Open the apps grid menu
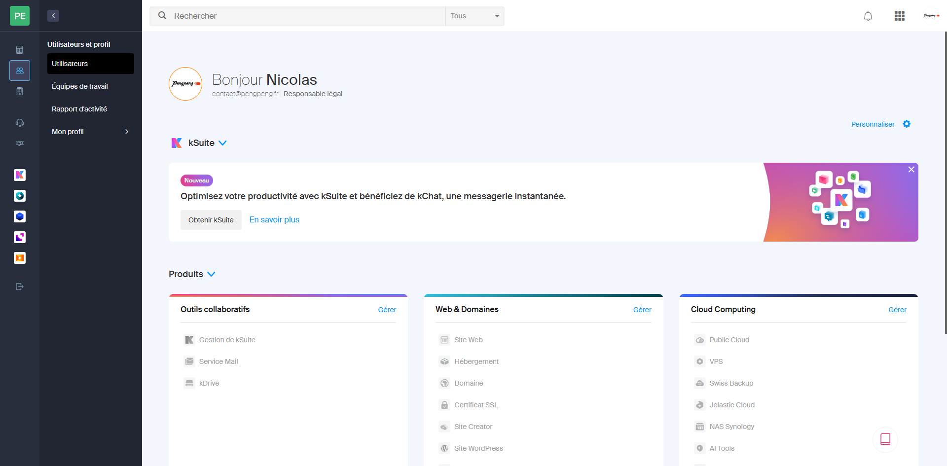Image resolution: width=947 pixels, height=466 pixels. point(900,16)
